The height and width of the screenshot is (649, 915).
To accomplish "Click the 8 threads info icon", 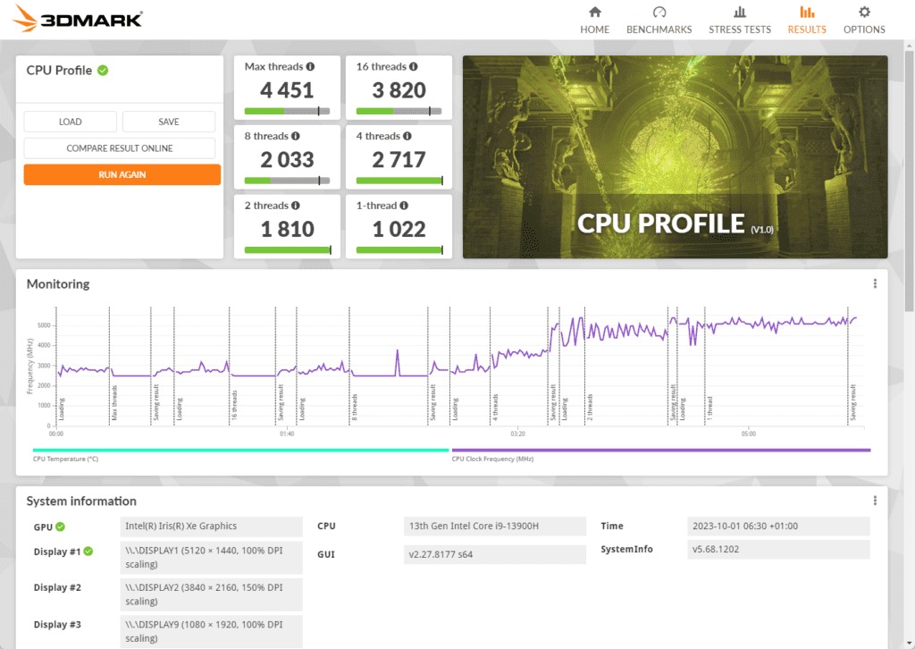I will (296, 137).
